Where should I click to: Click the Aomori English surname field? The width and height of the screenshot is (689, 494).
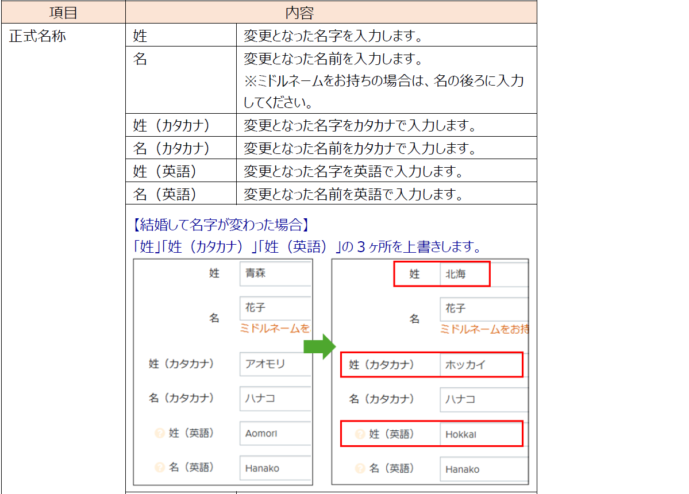click(275, 434)
